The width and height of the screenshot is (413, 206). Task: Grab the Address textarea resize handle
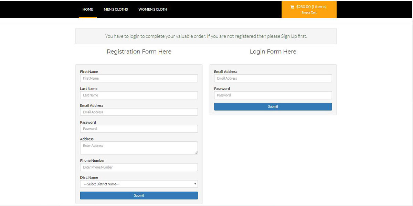[196, 152]
